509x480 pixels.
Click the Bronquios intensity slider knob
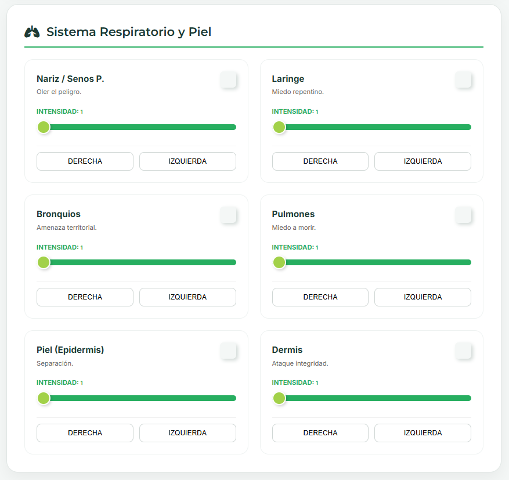(x=44, y=262)
